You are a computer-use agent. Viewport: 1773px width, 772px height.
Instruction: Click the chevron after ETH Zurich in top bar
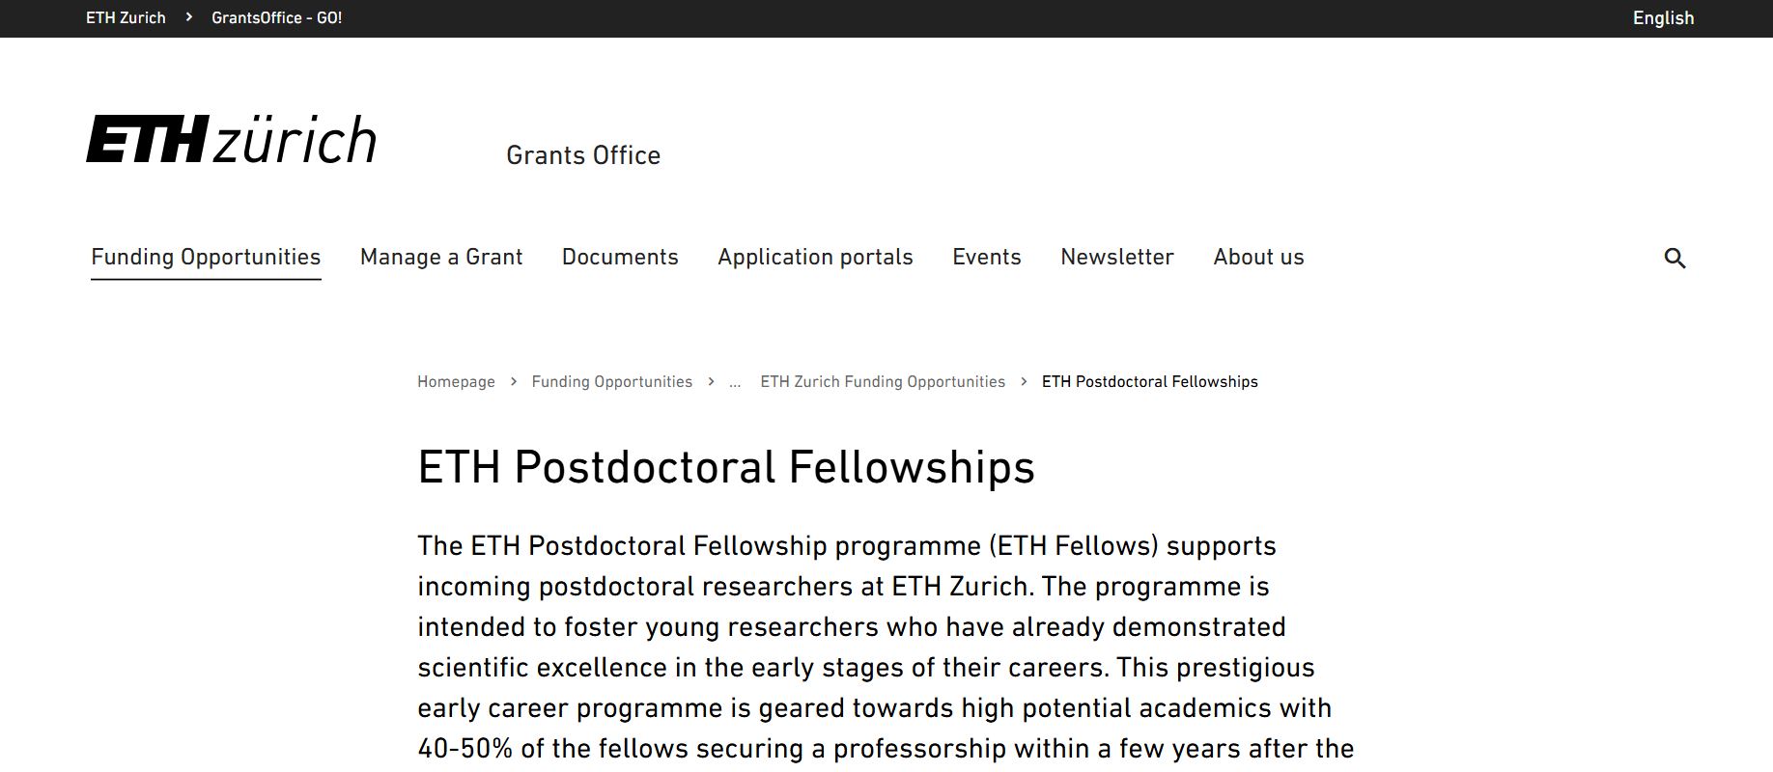(188, 17)
